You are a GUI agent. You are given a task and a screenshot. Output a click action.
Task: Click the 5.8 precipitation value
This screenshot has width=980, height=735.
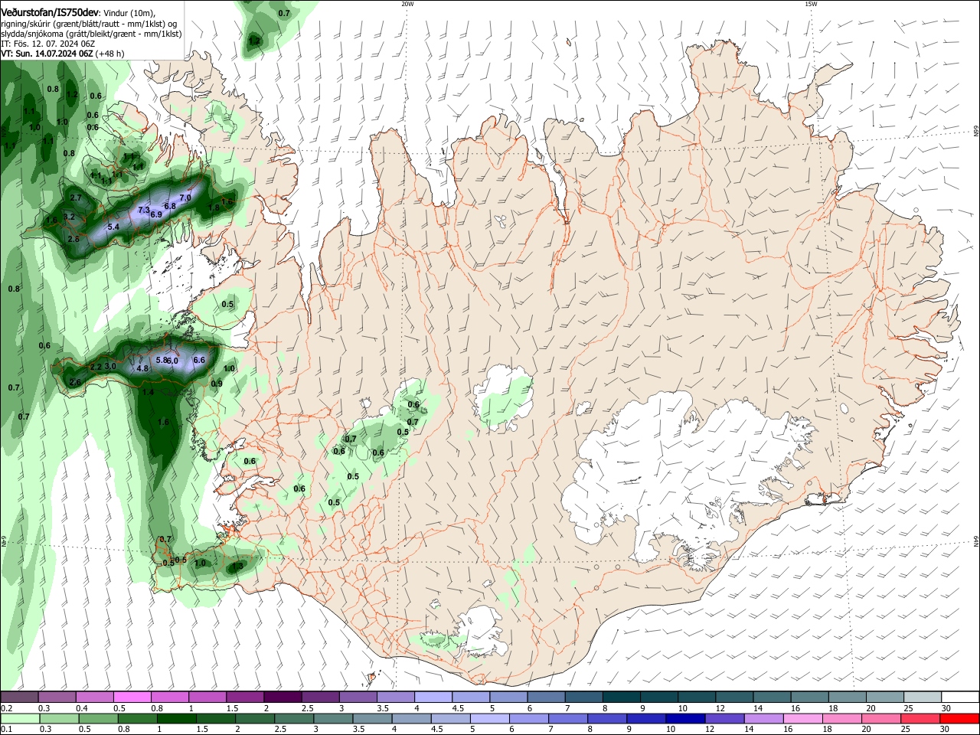162,360
